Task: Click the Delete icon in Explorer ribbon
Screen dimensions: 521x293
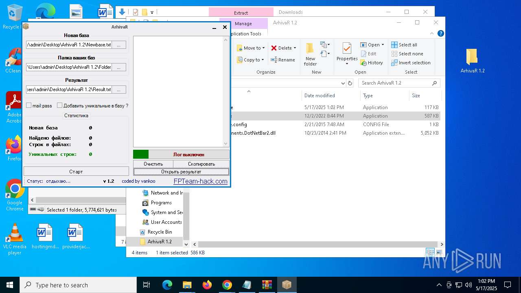Action: pos(274,48)
